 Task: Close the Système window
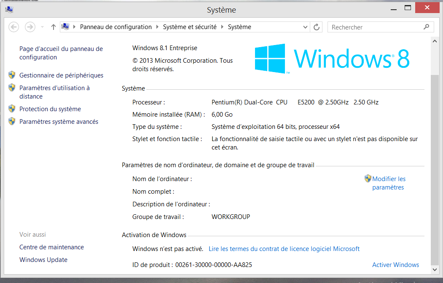(427, 8)
